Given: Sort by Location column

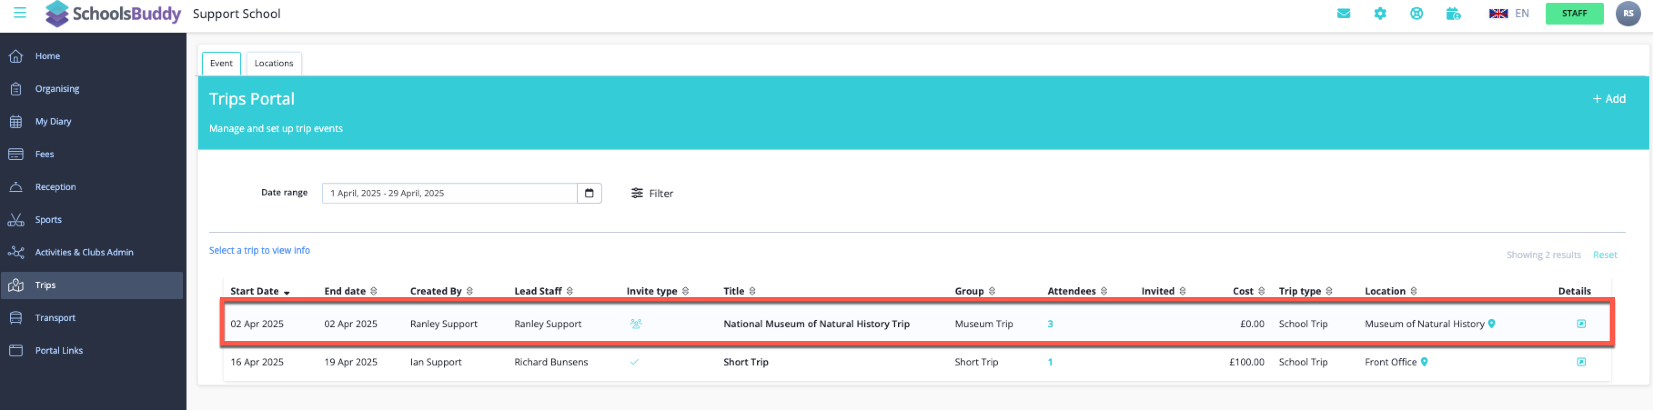Looking at the screenshot, I should point(1391,291).
